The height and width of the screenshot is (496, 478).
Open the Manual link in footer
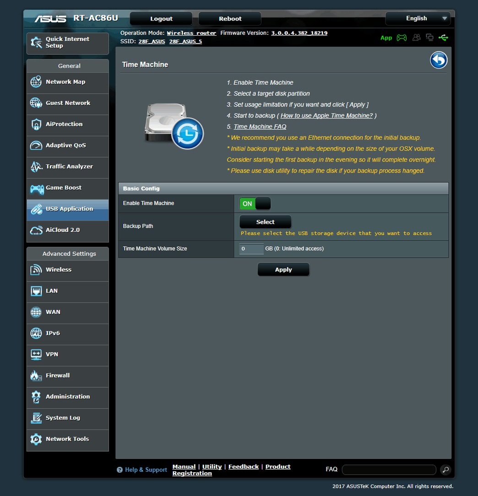coord(184,467)
